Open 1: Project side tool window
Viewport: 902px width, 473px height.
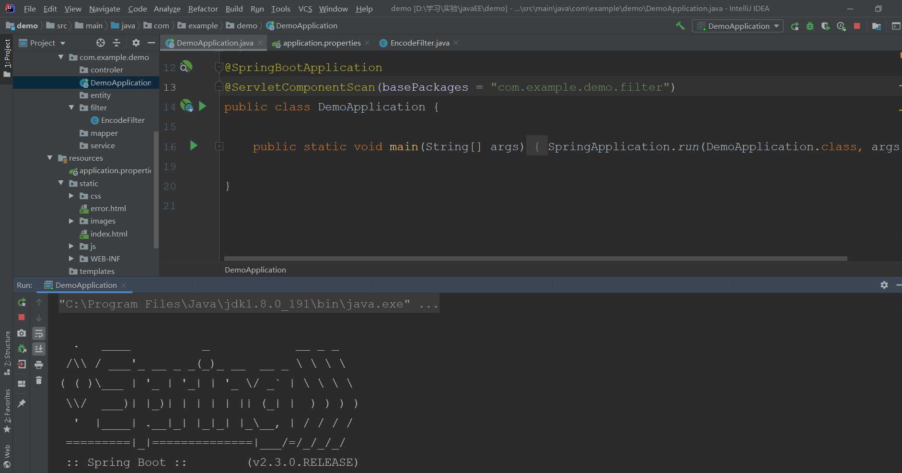click(7, 58)
